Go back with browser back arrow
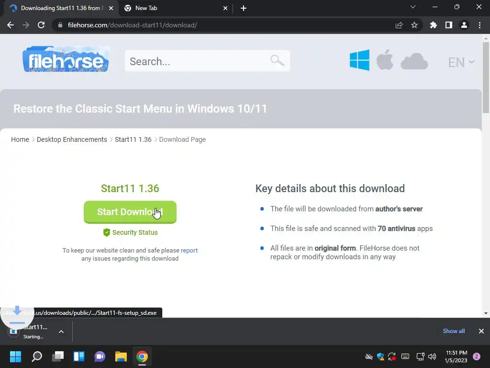The width and height of the screenshot is (490, 368). [x=11, y=25]
